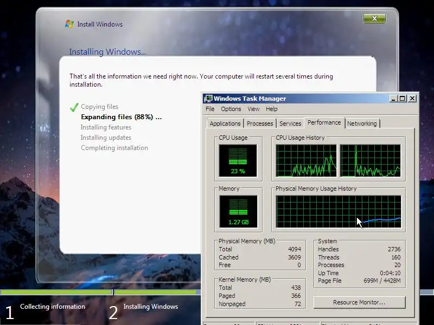Click the 'Completing installation' step text

point(114,148)
